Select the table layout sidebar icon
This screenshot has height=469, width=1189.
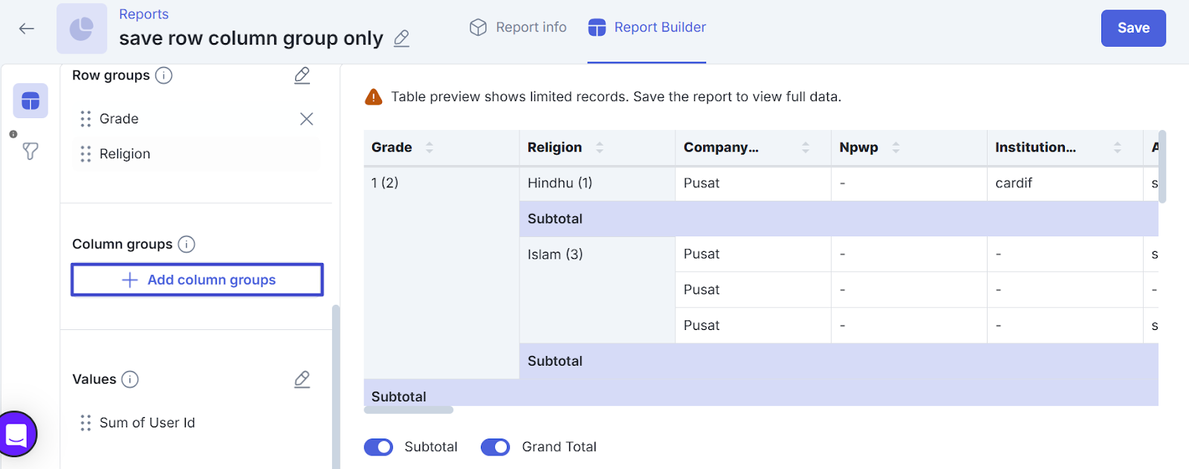30,101
